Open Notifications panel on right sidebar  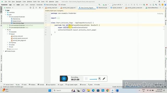click(x=166, y=51)
